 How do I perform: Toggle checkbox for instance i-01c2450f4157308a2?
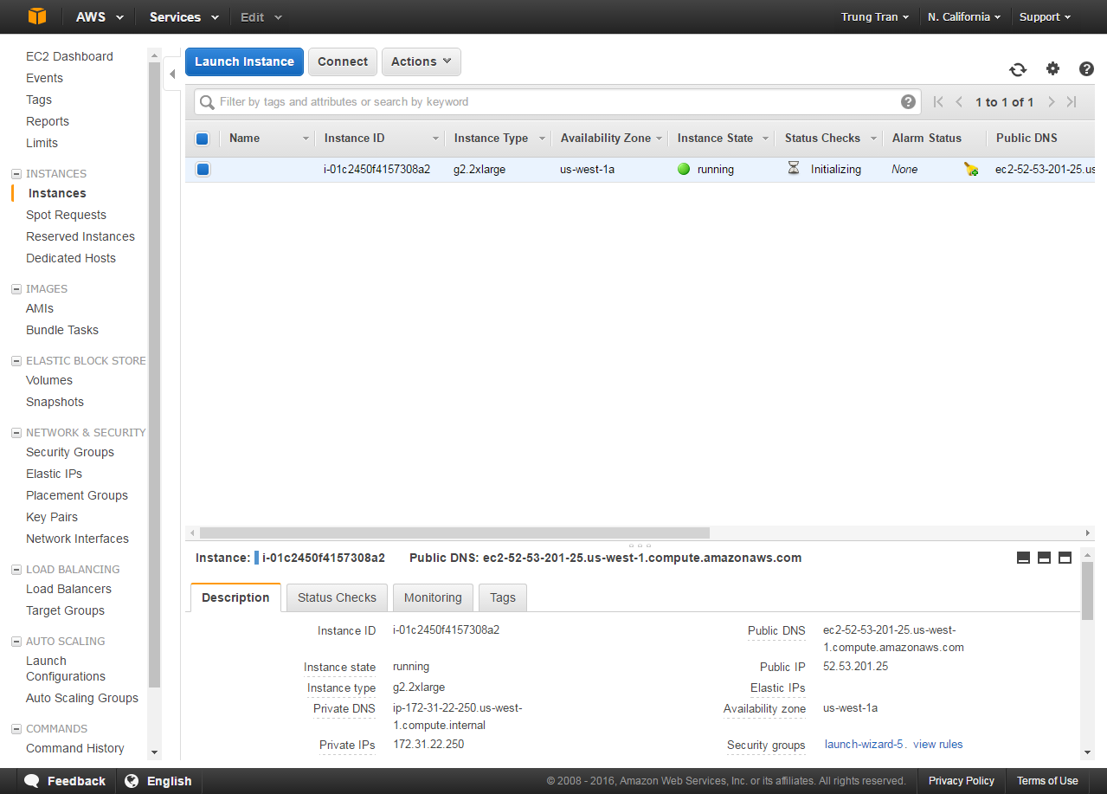click(203, 169)
